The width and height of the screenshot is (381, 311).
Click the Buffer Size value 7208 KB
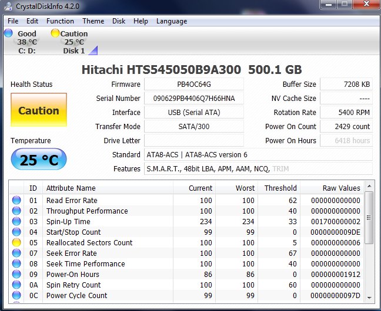coord(346,84)
